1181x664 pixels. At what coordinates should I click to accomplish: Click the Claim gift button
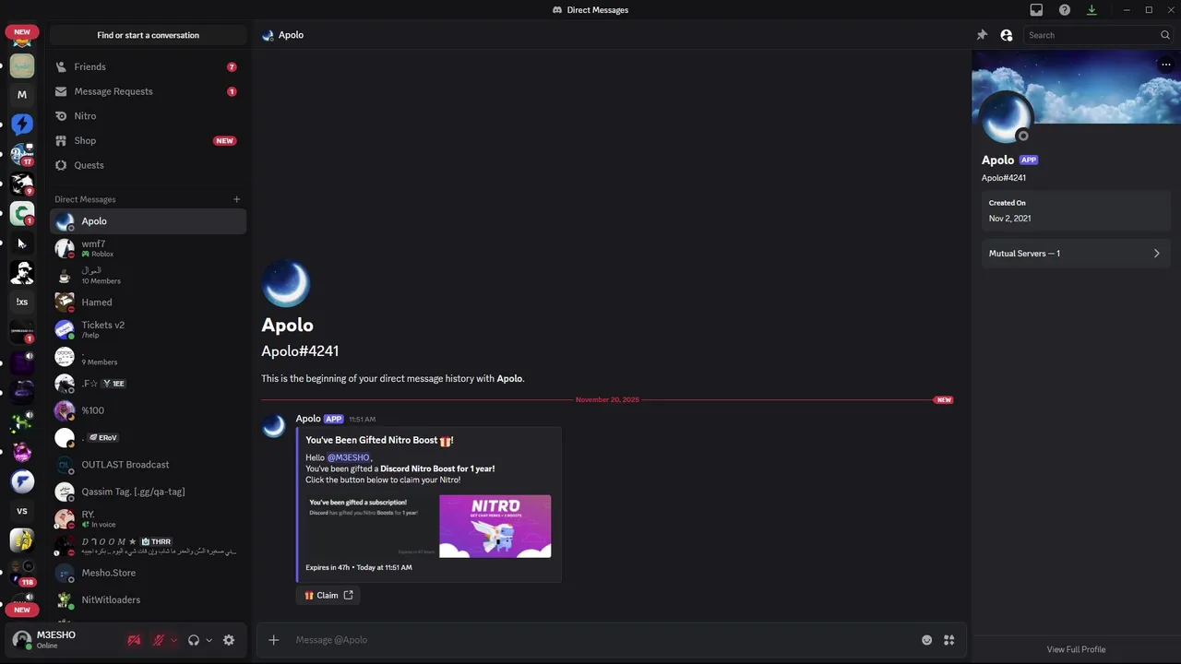click(x=328, y=596)
